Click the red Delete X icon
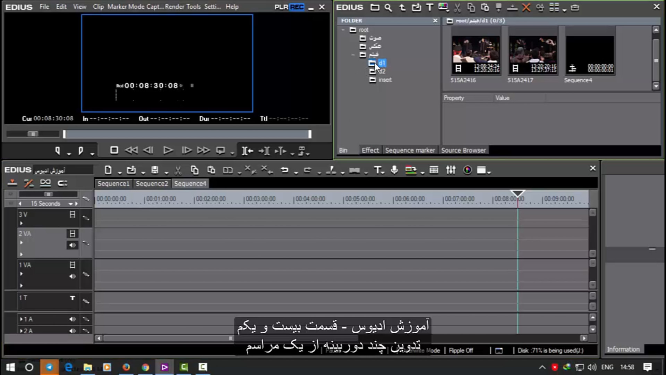 pyautogui.click(x=526, y=8)
